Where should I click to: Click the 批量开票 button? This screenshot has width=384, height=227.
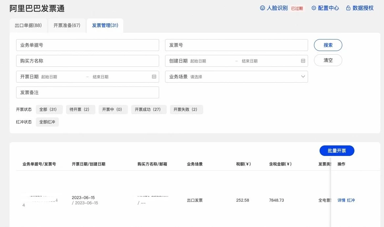click(x=337, y=151)
